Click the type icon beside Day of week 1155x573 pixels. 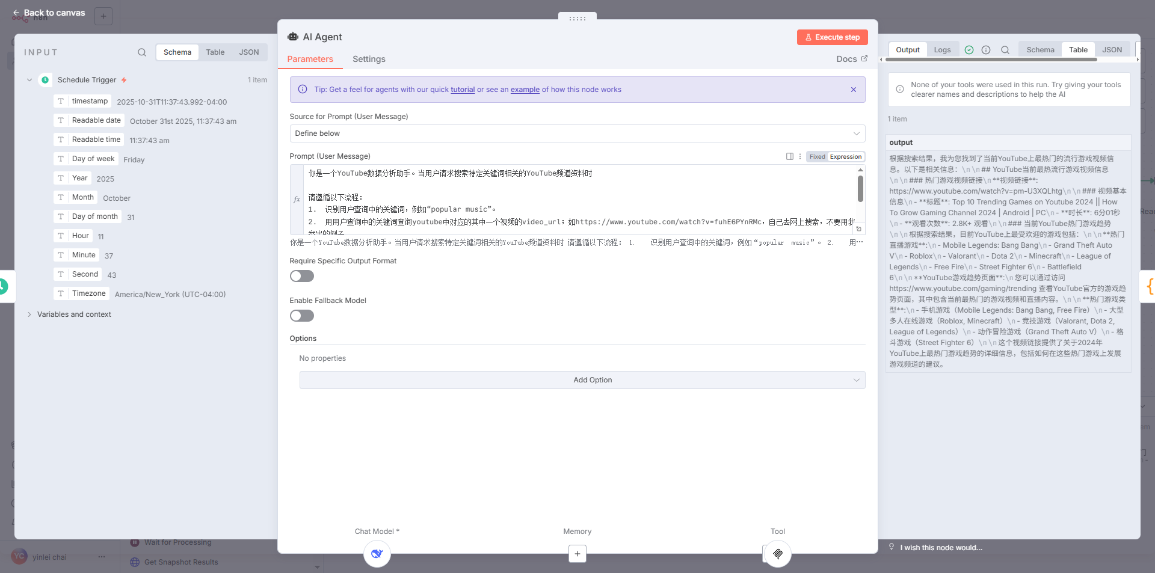(61, 159)
